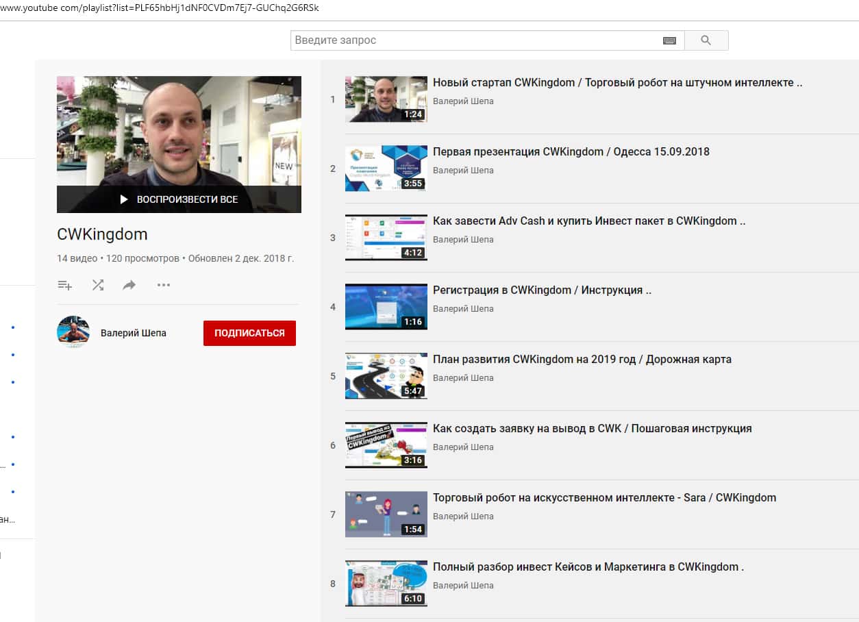This screenshot has width=859, height=622.
Task: Click the Валерий Шепа channel avatar
Action: coord(73,333)
